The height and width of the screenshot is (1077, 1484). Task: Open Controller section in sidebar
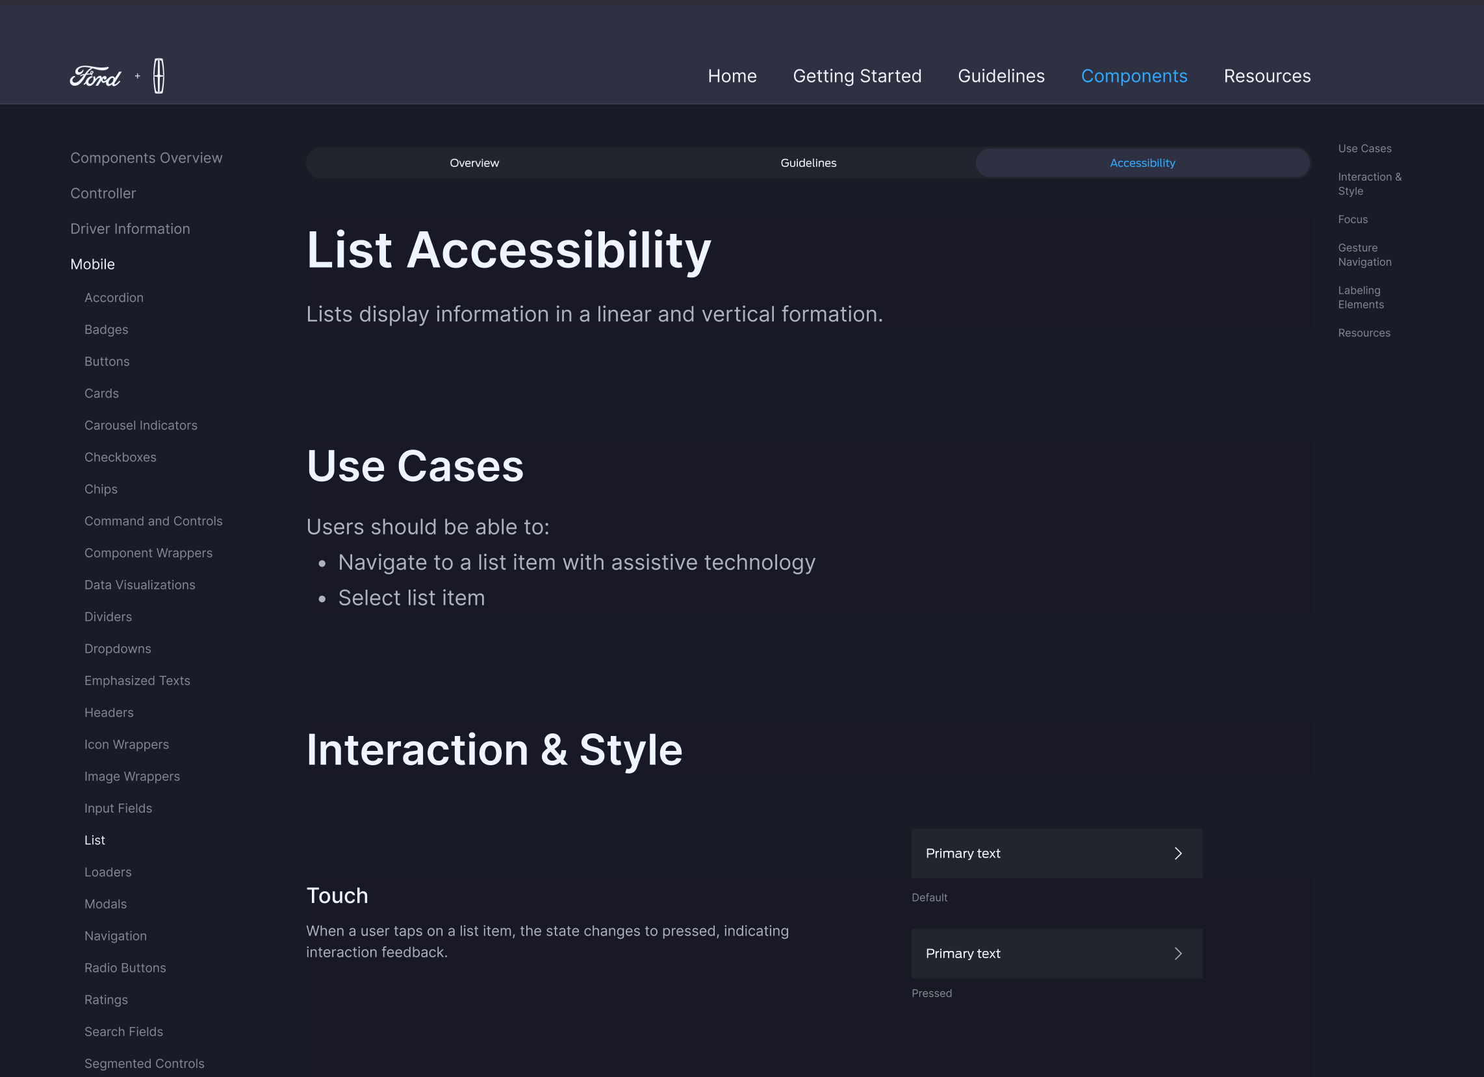point(103,193)
